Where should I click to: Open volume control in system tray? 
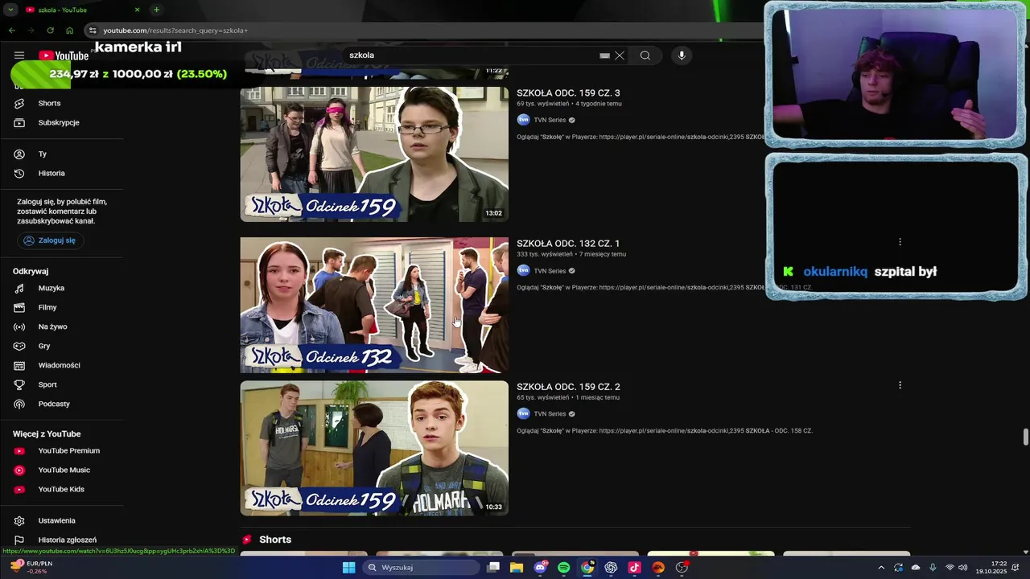click(963, 568)
